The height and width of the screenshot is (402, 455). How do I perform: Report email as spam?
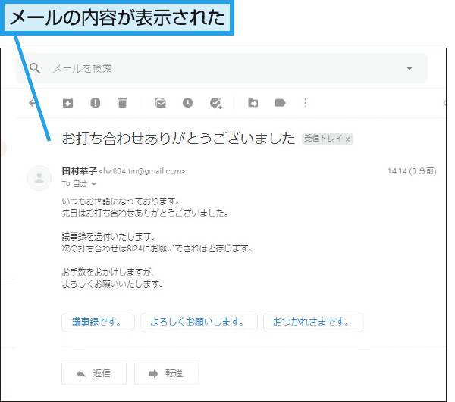(96, 103)
